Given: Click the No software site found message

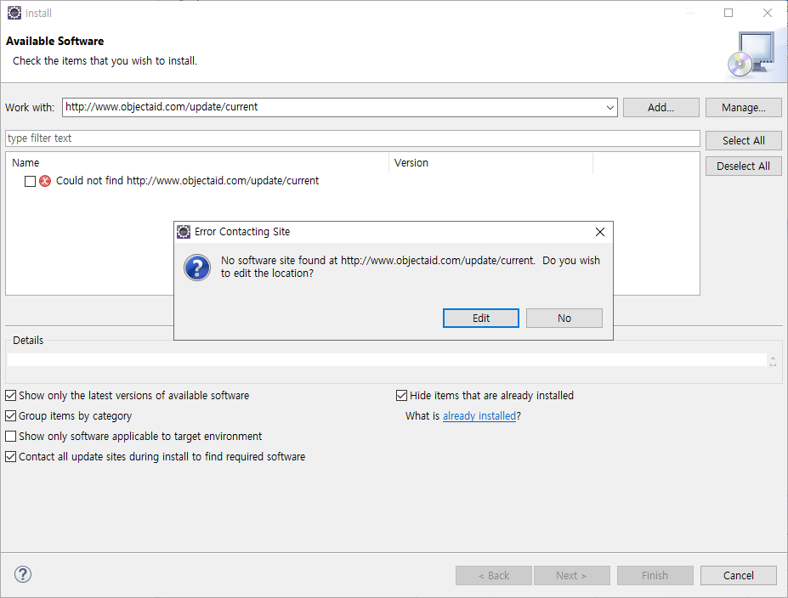Looking at the screenshot, I should click(x=410, y=267).
